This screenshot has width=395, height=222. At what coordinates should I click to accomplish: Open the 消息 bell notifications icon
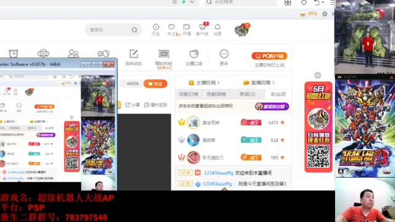[x=217, y=27]
